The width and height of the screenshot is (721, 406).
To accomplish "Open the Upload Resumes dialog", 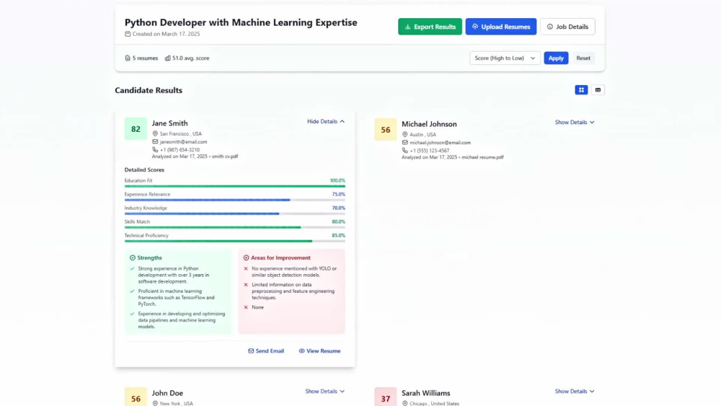I will [x=501, y=27].
